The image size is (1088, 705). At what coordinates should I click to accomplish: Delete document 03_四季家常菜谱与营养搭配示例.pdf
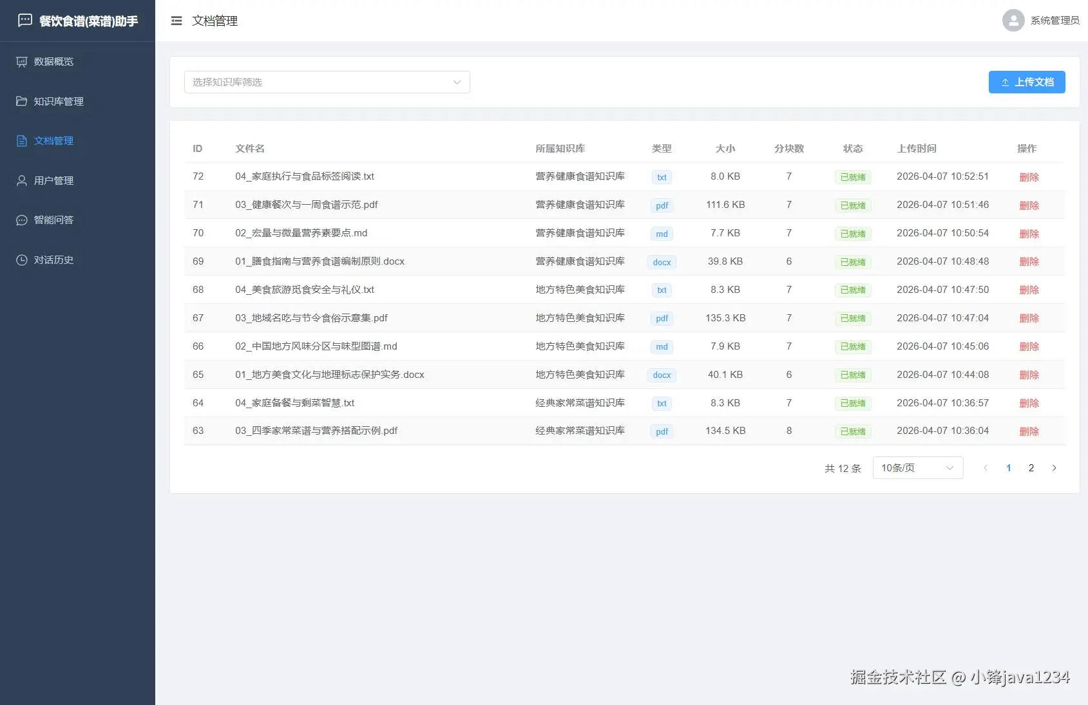(x=1029, y=431)
